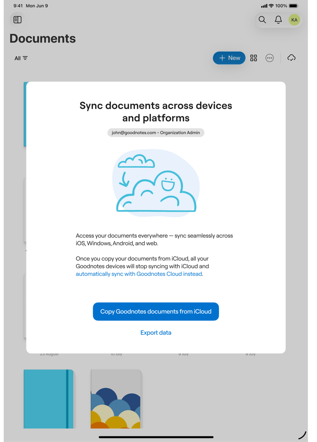Select the sync dialog title text
The image size is (317, 442).
click(x=156, y=112)
